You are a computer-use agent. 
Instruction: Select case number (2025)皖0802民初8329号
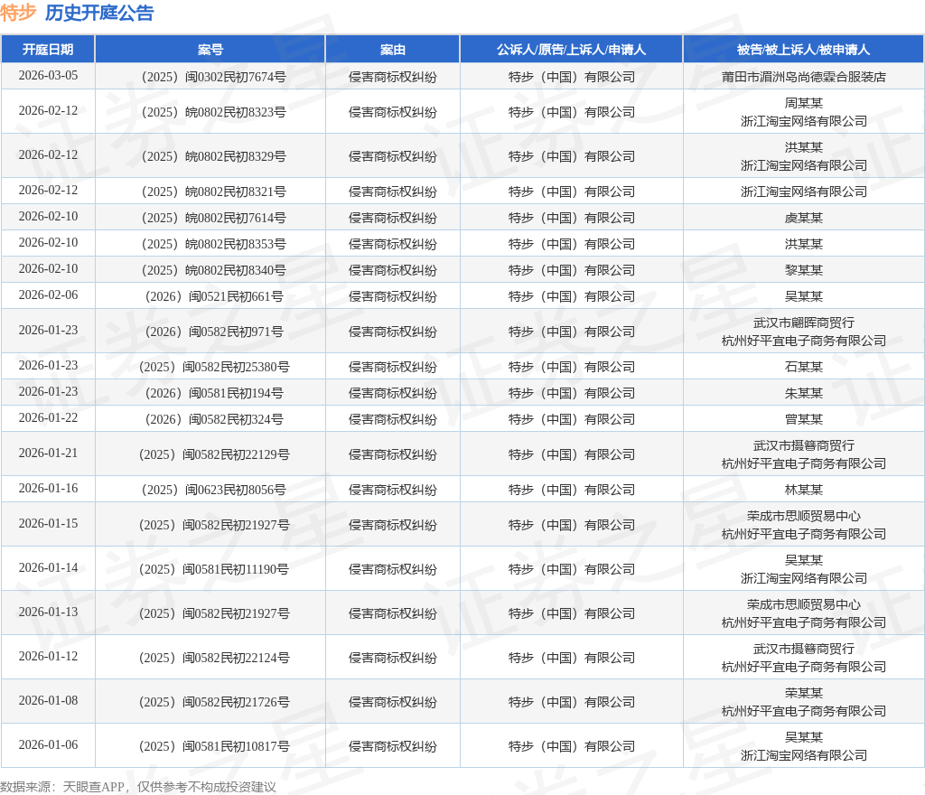213,156
